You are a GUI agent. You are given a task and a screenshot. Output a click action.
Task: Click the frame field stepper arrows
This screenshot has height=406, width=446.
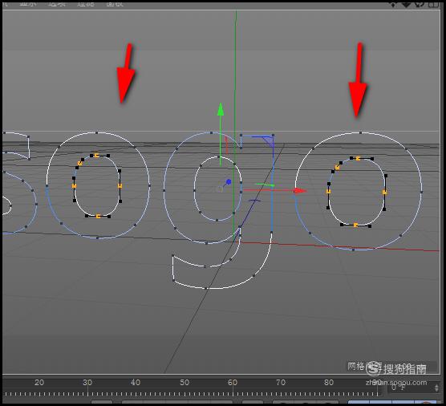coord(437,388)
